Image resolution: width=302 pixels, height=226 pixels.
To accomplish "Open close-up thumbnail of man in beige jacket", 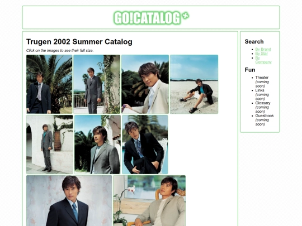I will click(x=145, y=84).
